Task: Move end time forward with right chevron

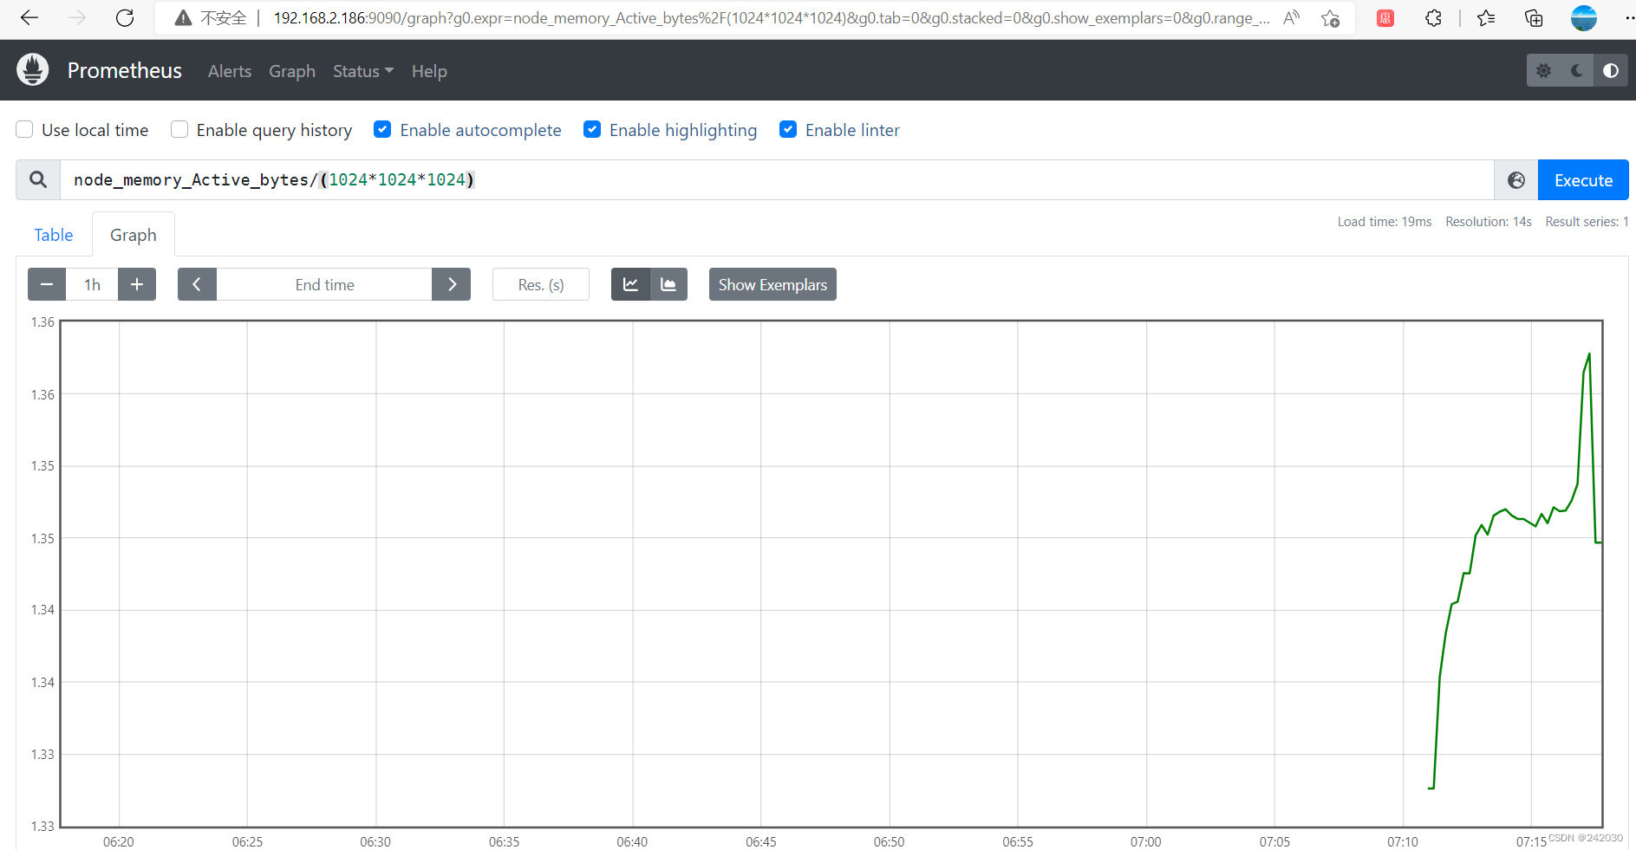Action: (x=452, y=284)
